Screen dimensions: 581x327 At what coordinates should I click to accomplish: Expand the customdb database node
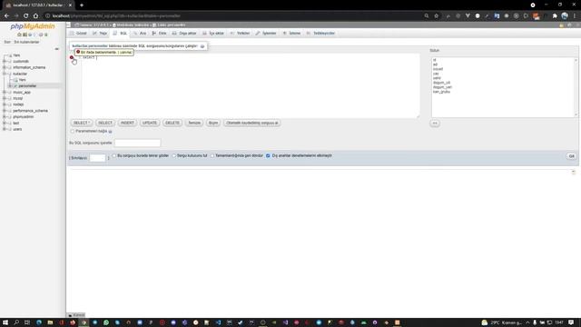pyautogui.click(x=5, y=62)
